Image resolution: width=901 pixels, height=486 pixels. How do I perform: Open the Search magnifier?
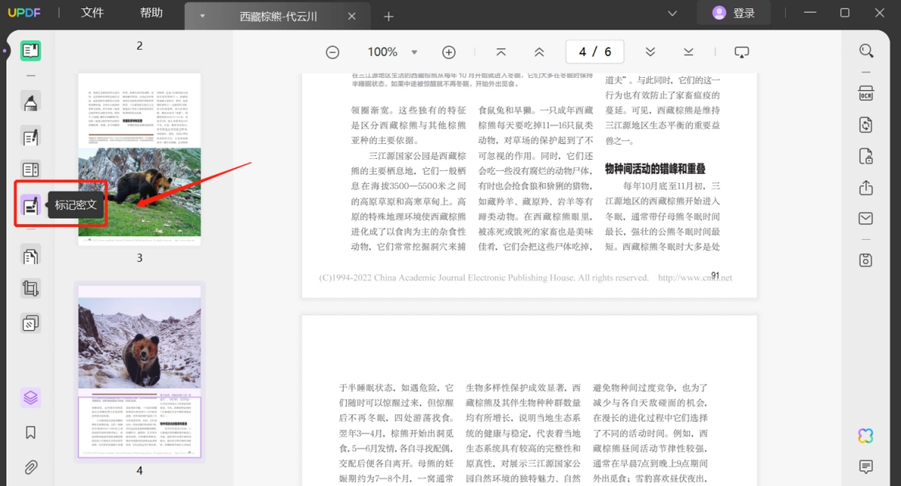[866, 51]
